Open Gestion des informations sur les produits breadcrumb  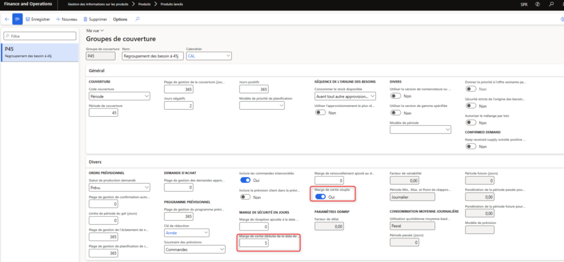click(x=98, y=4)
